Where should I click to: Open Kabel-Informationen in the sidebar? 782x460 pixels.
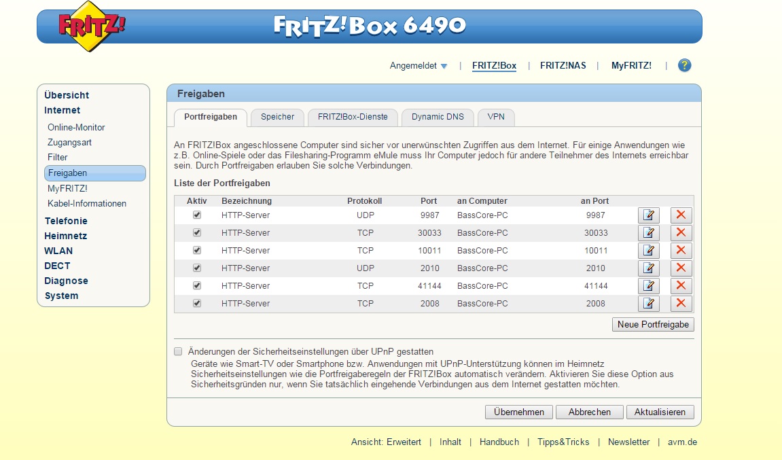click(87, 204)
